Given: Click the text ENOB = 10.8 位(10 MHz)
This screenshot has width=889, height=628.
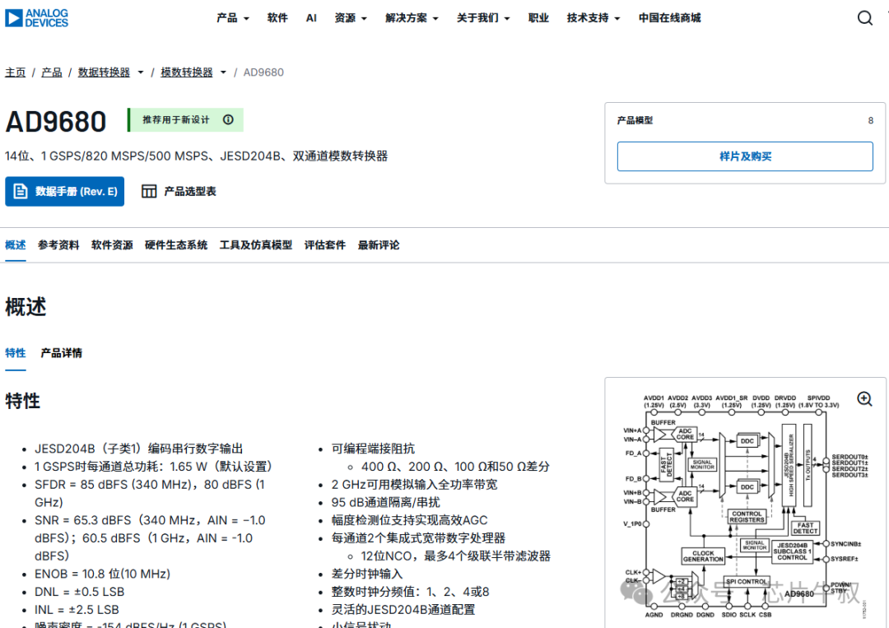Looking at the screenshot, I should pos(103,574).
